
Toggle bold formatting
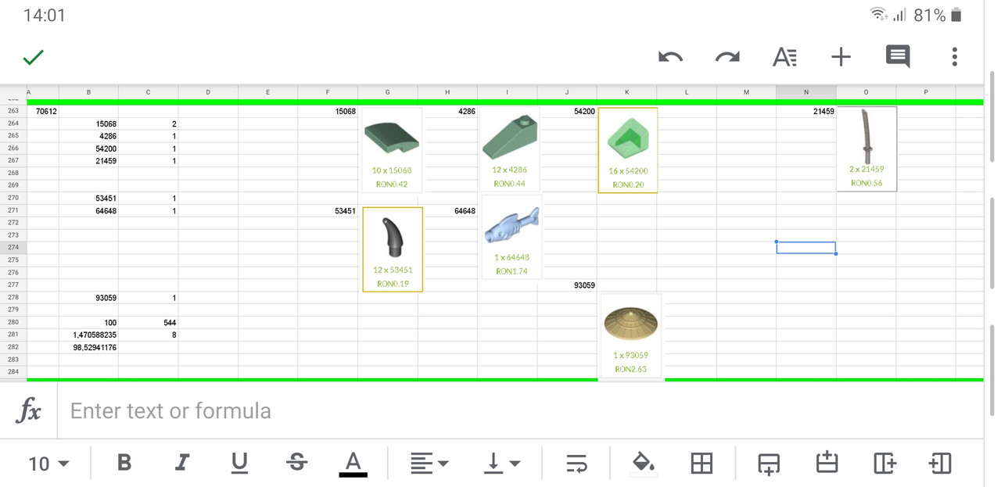(x=124, y=463)
